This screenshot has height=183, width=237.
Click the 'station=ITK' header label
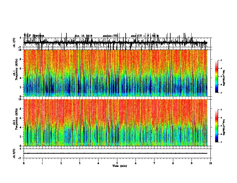tap(110, 36)
